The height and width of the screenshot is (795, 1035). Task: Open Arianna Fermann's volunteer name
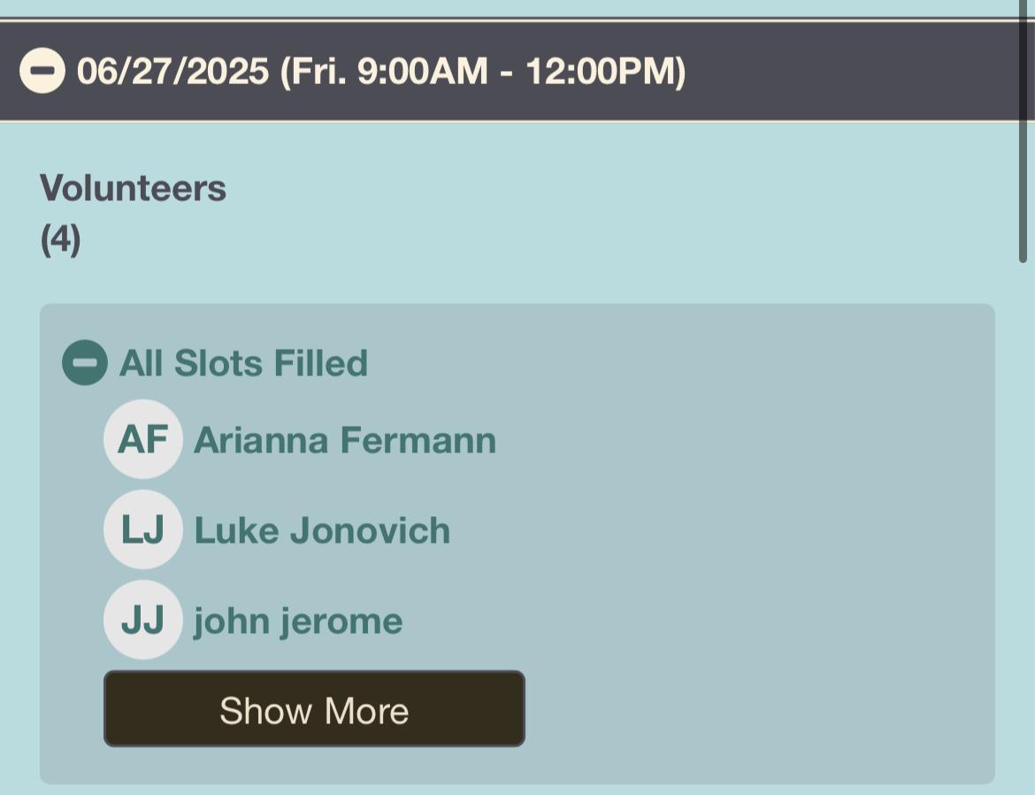pyautogui.click(x=344, y=440)
